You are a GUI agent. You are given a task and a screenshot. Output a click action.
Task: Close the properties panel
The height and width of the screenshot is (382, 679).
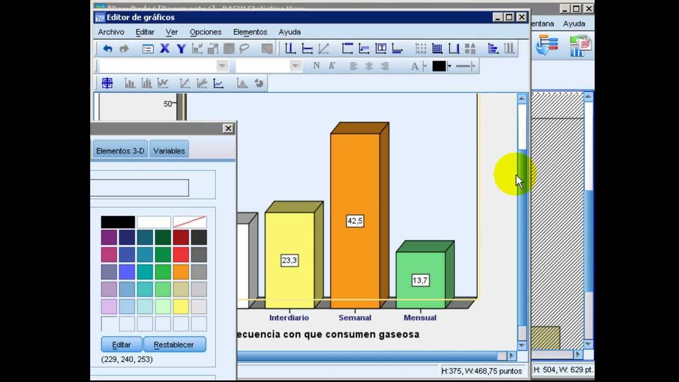pyautogui.click(x=228, y=128)
